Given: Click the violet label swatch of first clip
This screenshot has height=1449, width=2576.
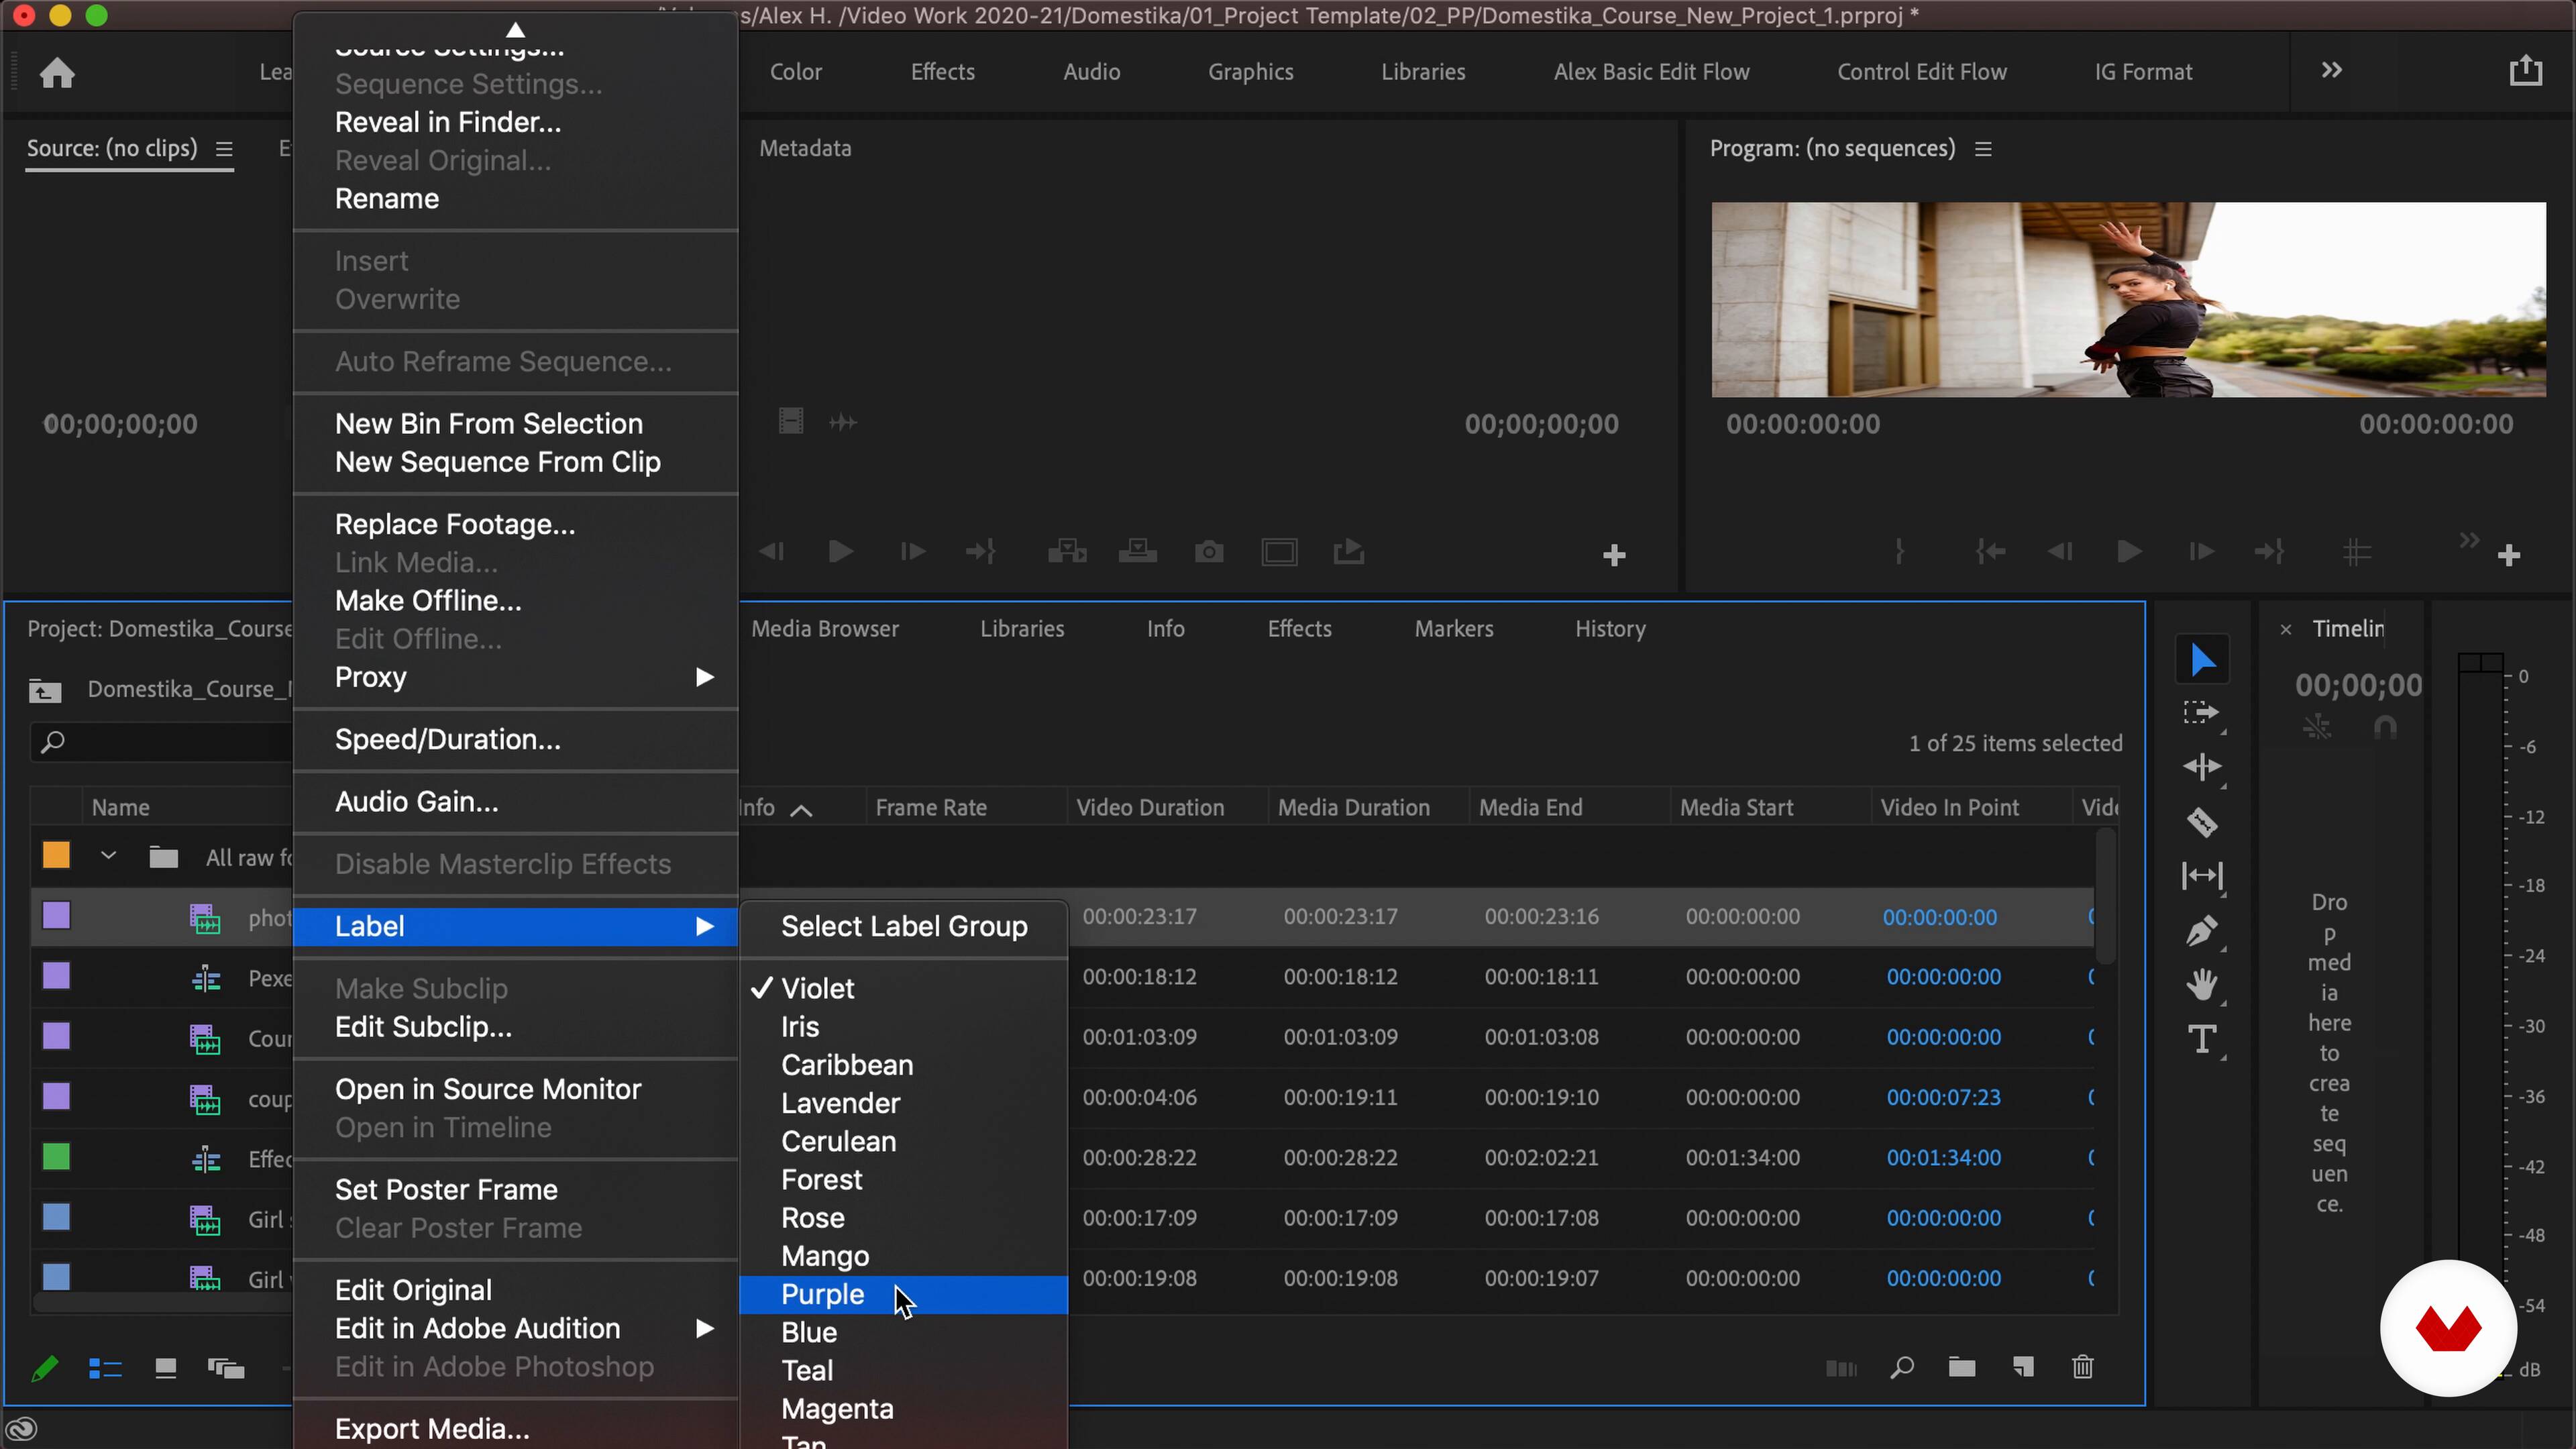Looking at the screenshot, I should click(56, 916).
